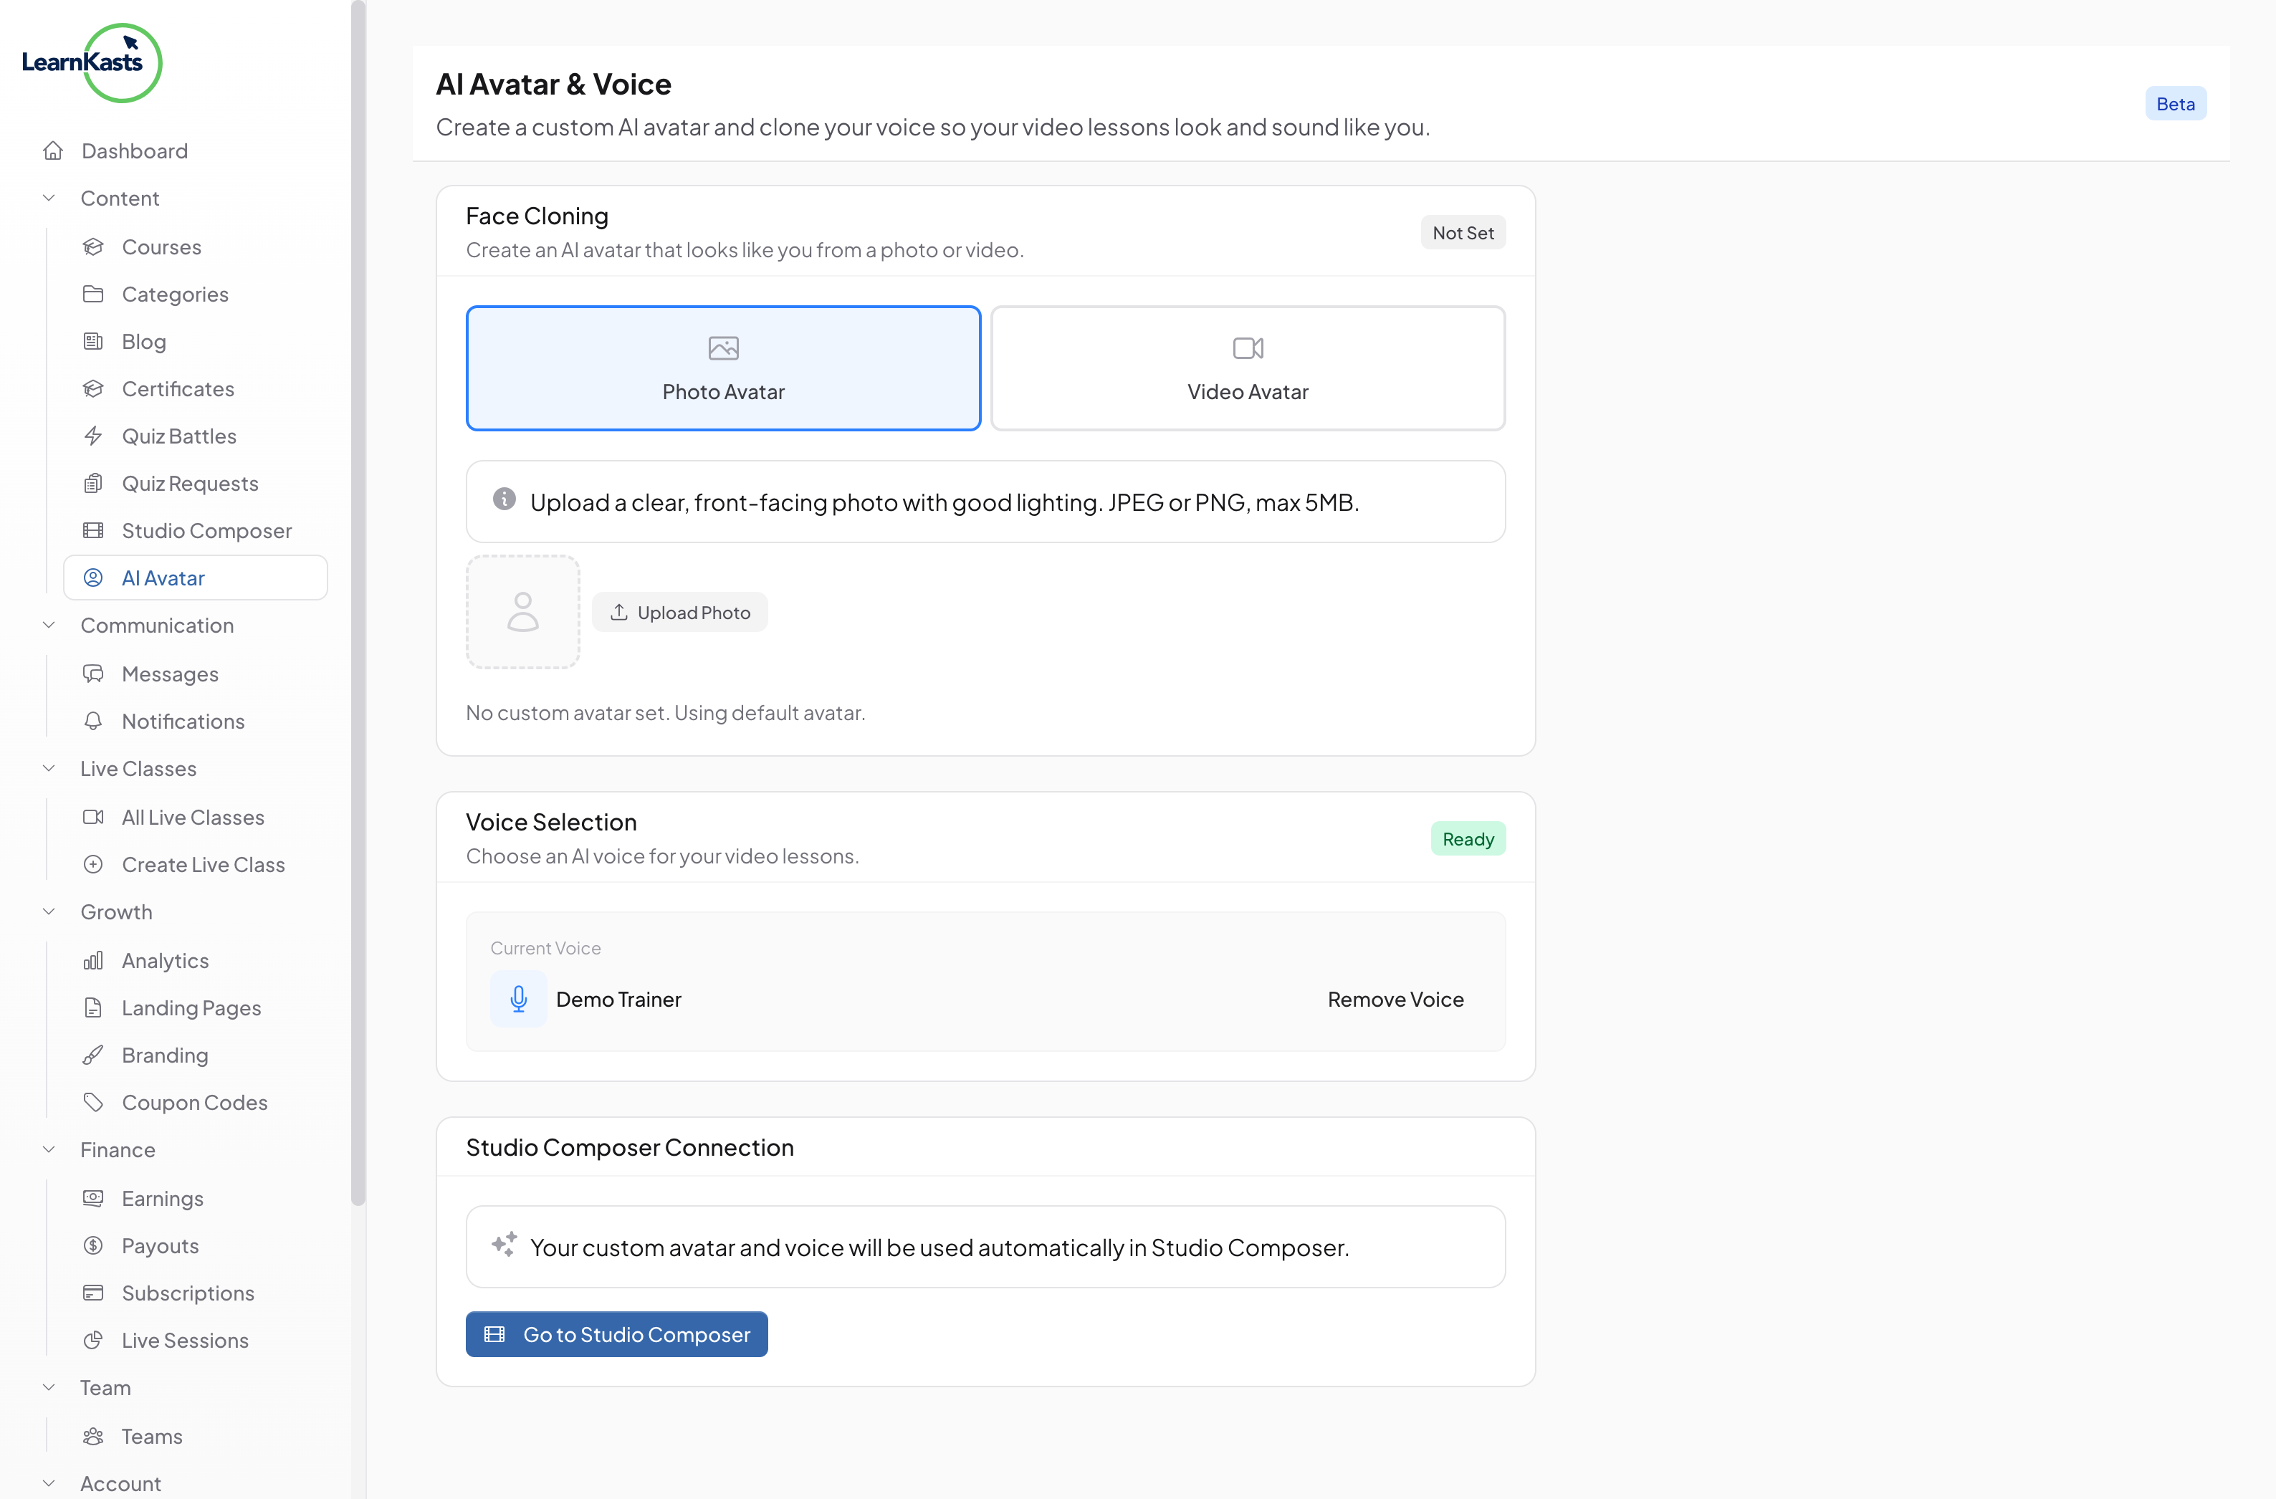Viewport: 2276px width, 1499px height.
Task: Collapse the Communication section chevron
Action: pyautogui.click(x=49, y=626)
